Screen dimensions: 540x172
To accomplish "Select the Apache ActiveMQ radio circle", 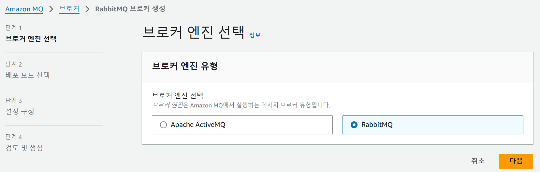I will click(164, 125).
